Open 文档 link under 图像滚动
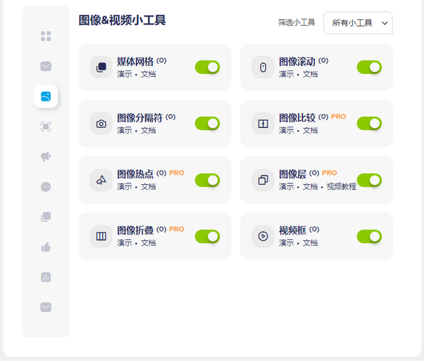This screenshot has height=361, width=424. [310, 74]
